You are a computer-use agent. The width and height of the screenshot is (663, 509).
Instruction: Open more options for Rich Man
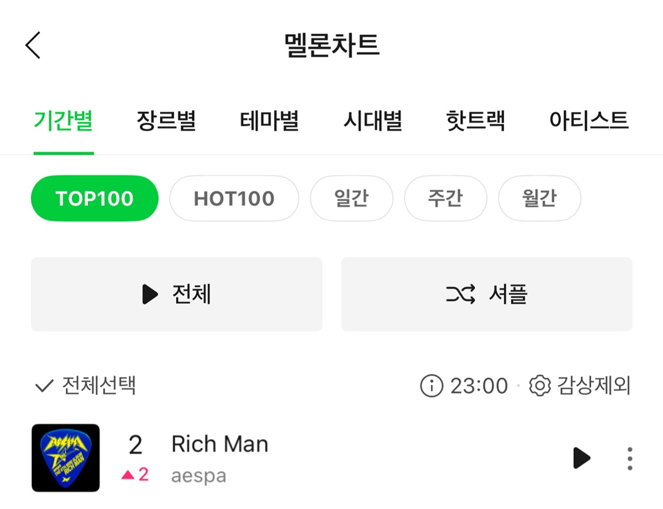(x=630, y=458)
